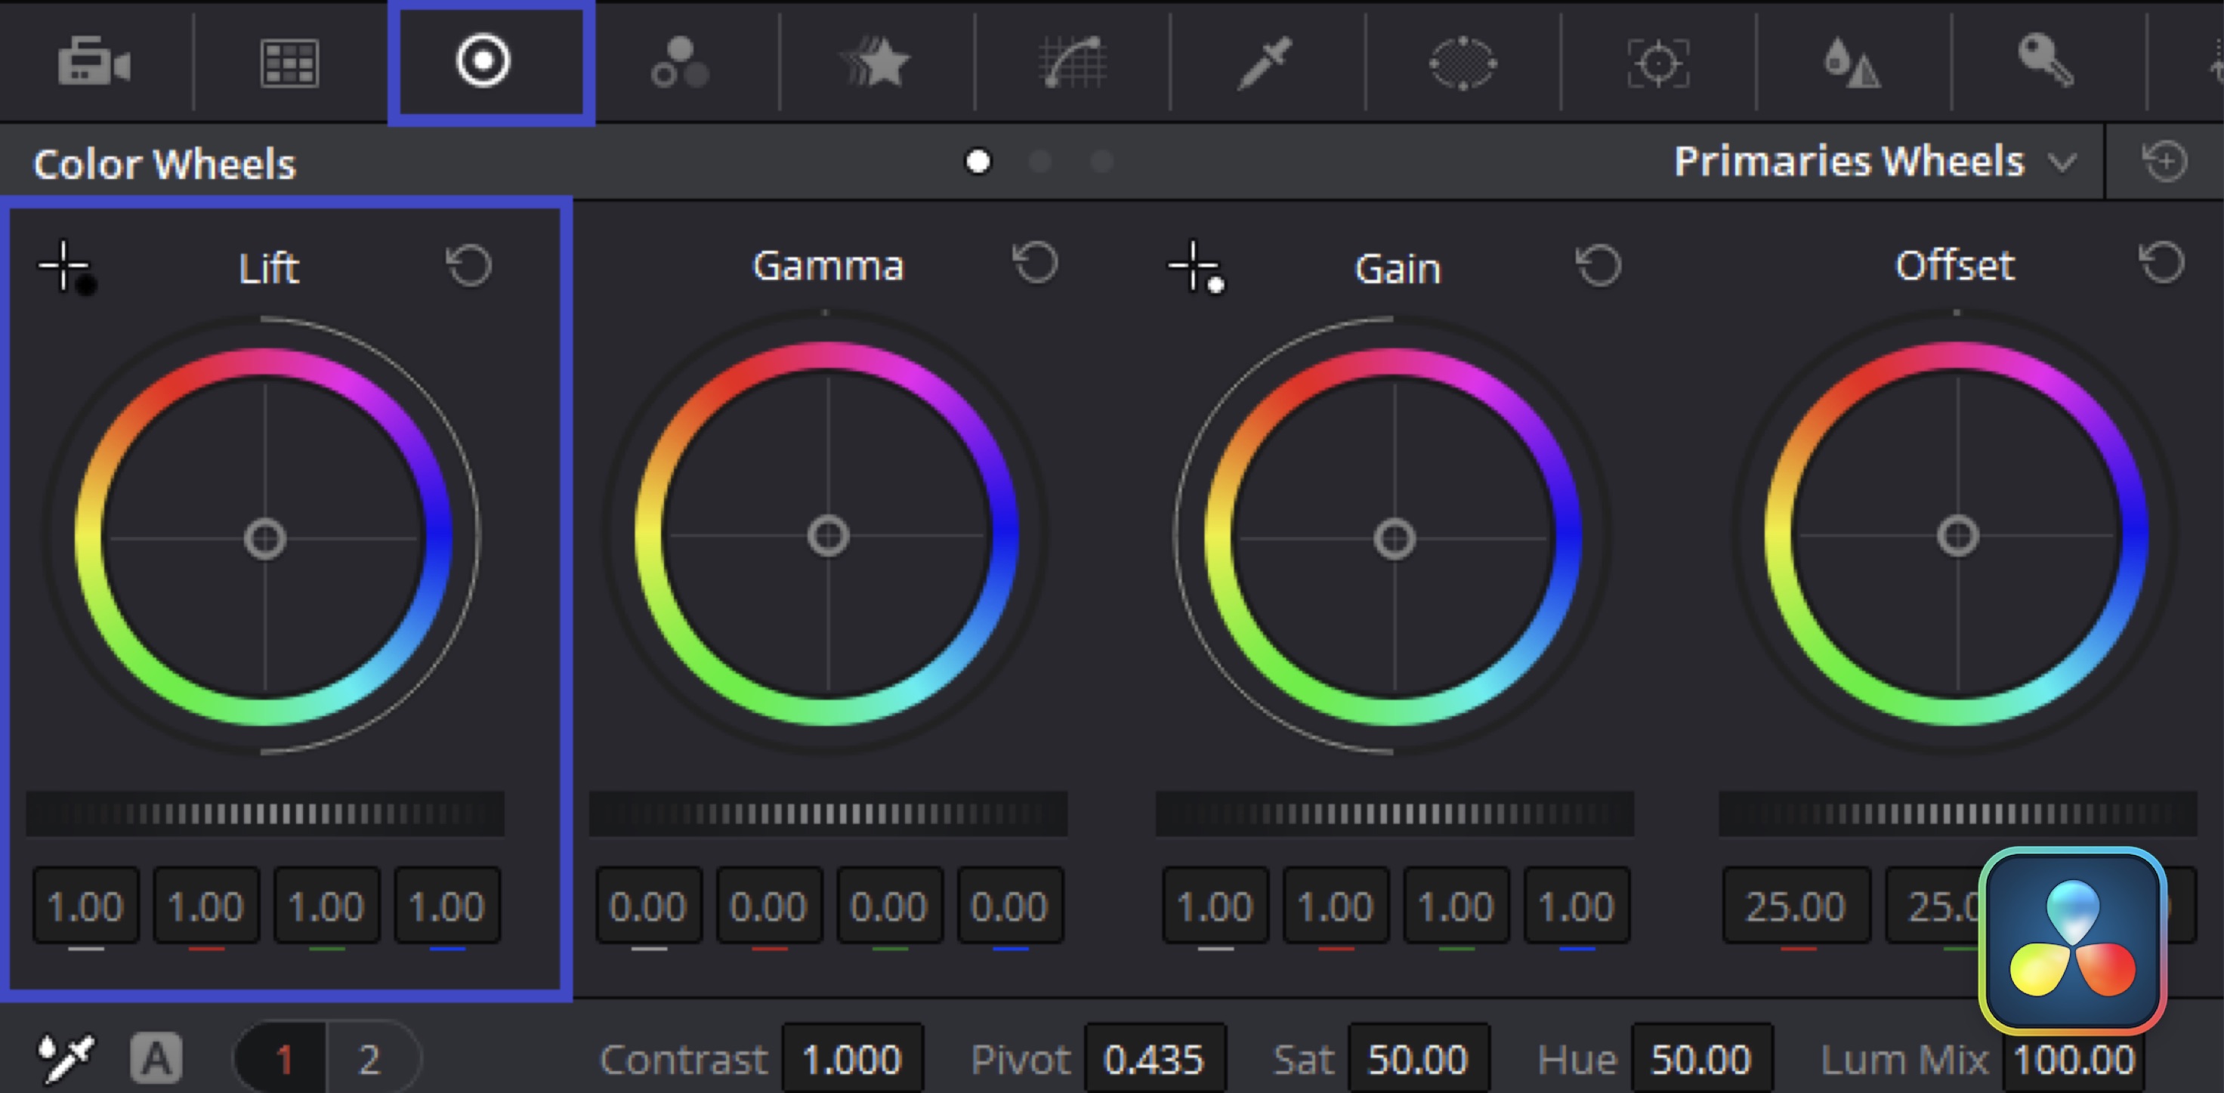Open the Curves palette icon
Screen dimensions: 2224x1093
point(1072,62)
